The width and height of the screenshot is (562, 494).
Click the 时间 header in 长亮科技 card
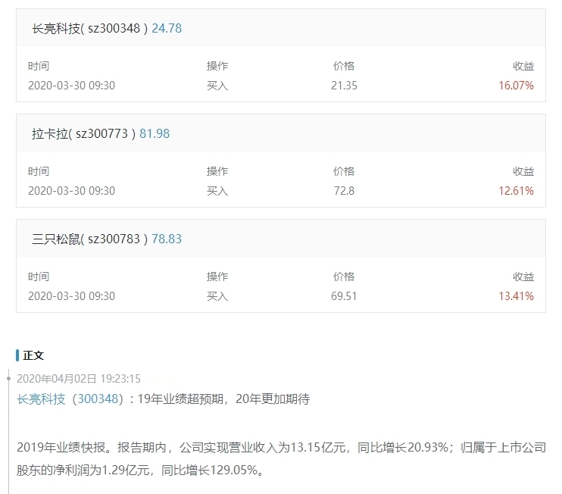[x=39, y=66]
